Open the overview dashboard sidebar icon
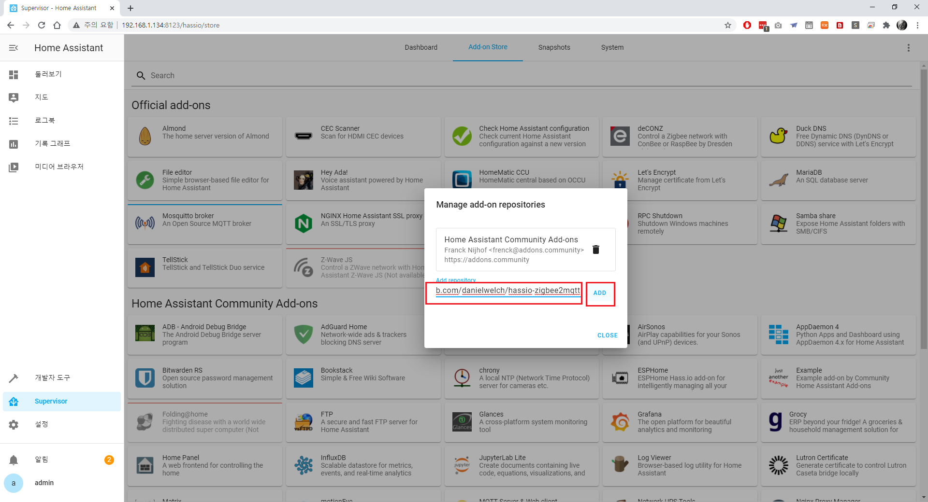 pos(14,74)
